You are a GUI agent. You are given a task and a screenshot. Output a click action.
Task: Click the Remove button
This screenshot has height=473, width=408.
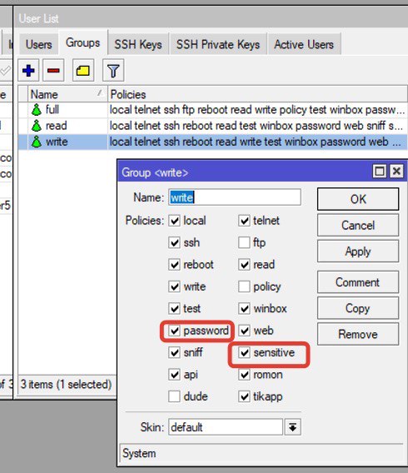pyautogui.click(x=358, y=334)
